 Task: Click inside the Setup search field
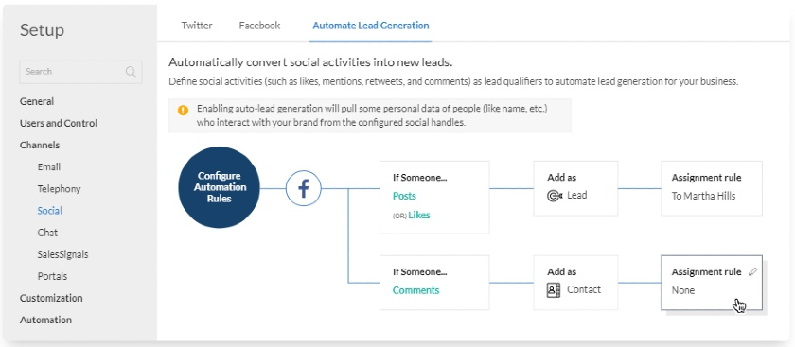(x=80, y=72)
